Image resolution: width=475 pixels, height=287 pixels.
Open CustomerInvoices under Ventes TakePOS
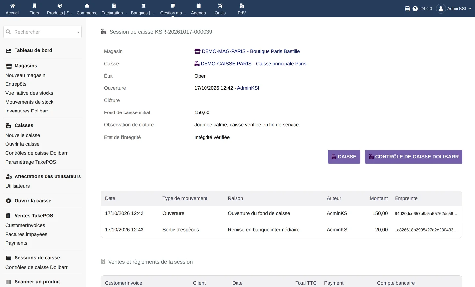pyautogui.click(x=25, y=225)
